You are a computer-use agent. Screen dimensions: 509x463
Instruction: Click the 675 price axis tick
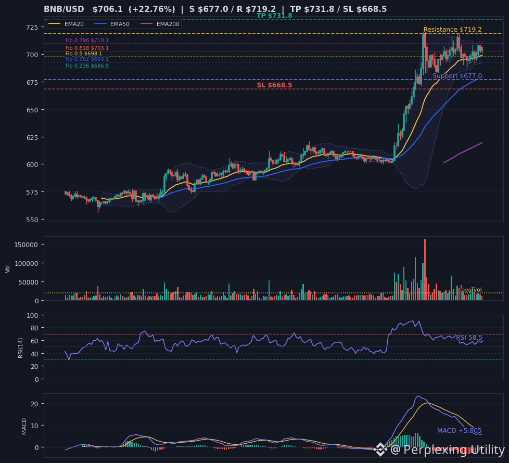click(x=32, y=82)
